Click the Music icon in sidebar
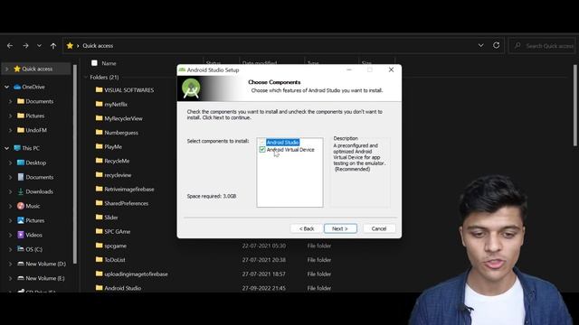 (x=21, y=206)
